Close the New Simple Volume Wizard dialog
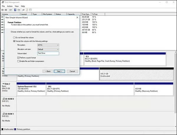This screenshot has height=135, width=177. point(77,17)
